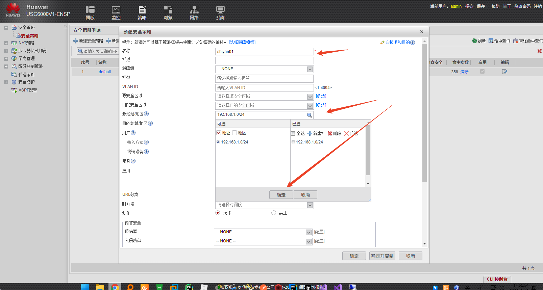The height and width of the screenshot is (290, 543).
Task: Click the VLAN ID input field
Action: (x=265, y=88)
